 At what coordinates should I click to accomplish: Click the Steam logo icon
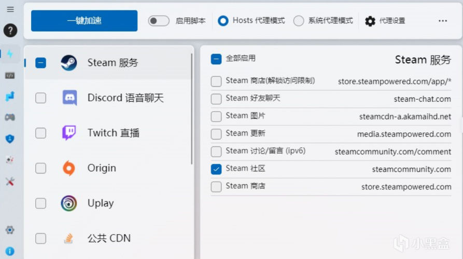point(69,63)
